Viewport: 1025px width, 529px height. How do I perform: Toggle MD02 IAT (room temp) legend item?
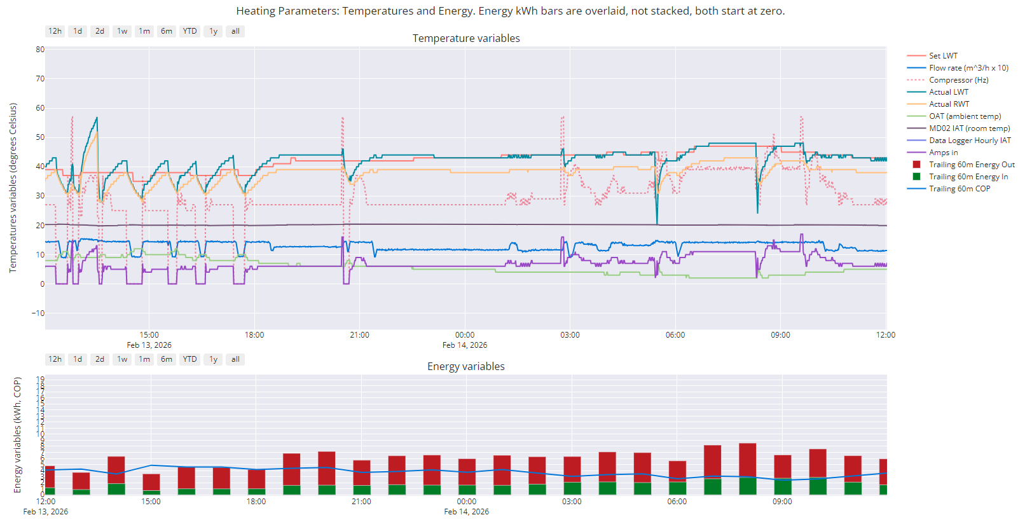(x=969, y=128)
